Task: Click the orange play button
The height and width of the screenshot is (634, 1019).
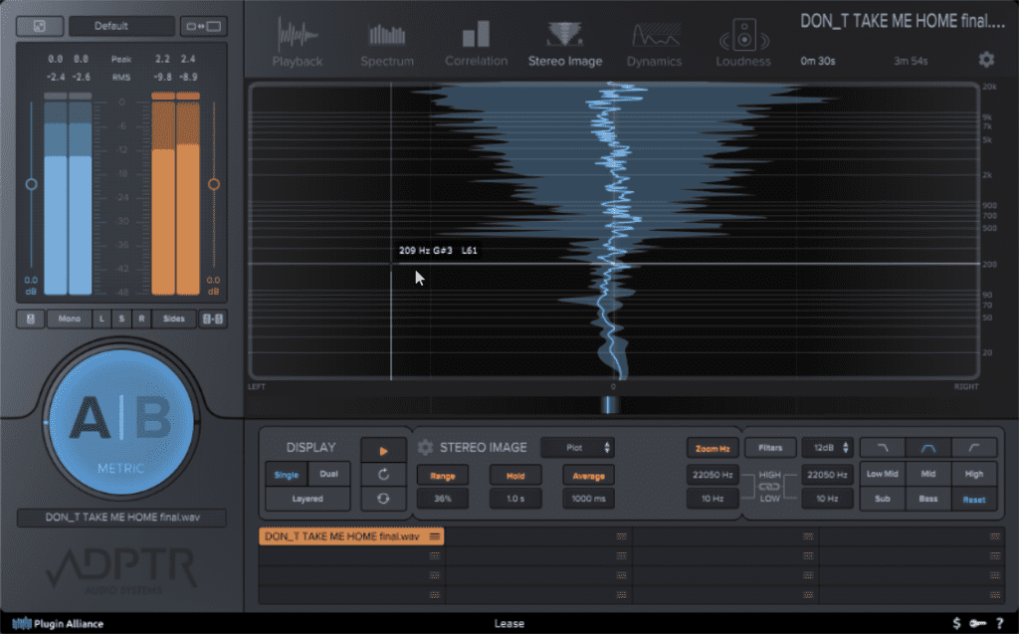Action: (383, 450)
